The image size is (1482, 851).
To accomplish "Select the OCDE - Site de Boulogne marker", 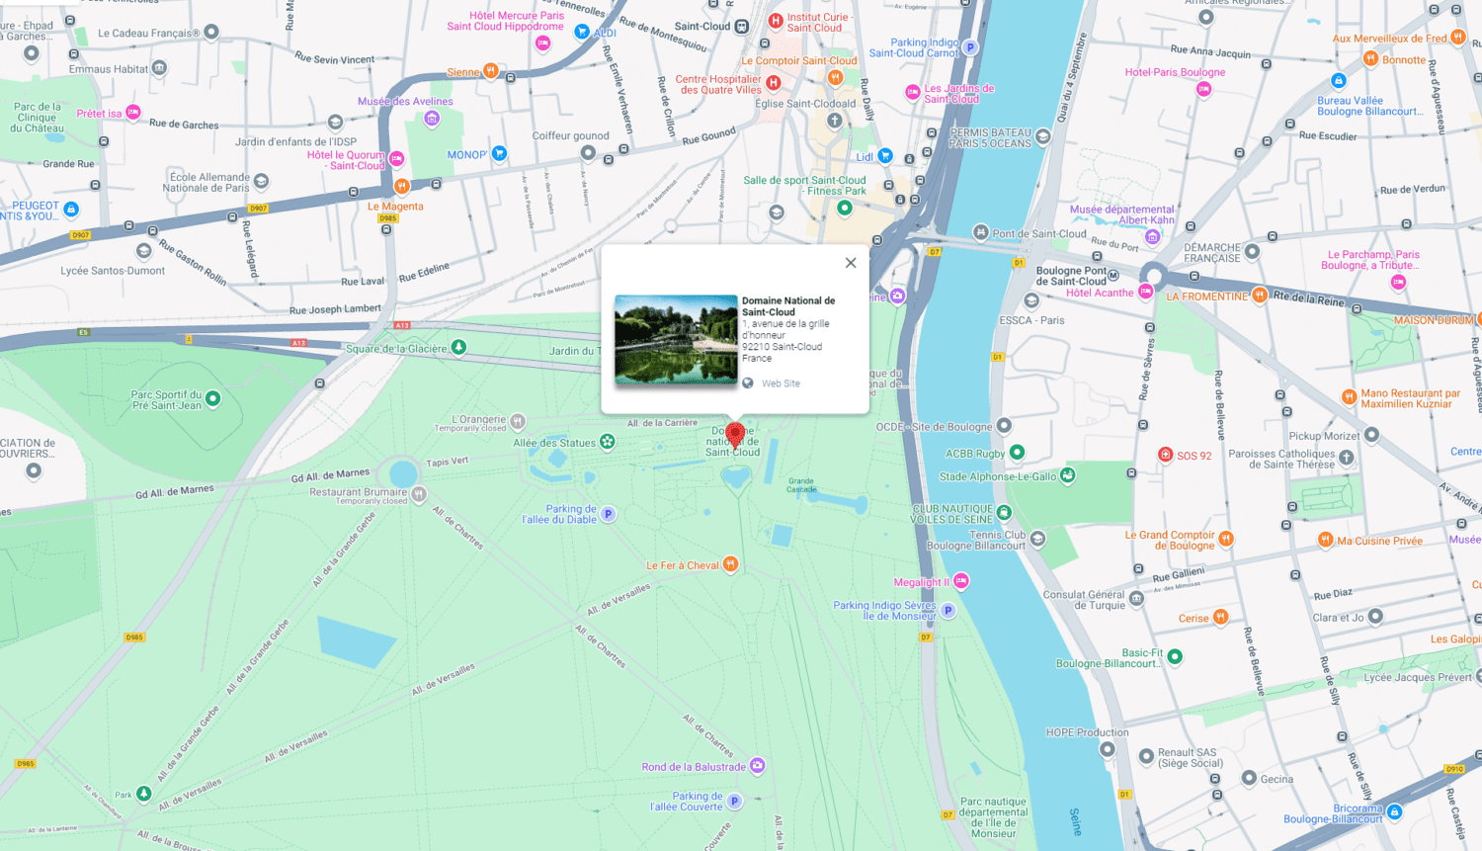I will point(1004,426).
